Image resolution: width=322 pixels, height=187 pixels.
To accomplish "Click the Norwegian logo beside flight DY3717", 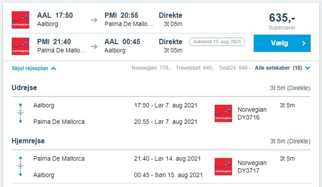I will (223, 166).
